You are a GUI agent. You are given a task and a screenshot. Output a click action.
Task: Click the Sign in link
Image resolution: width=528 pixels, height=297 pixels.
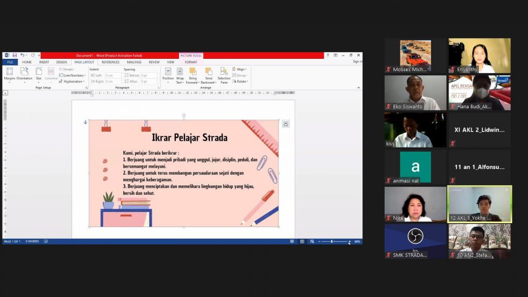coord(357,61)
